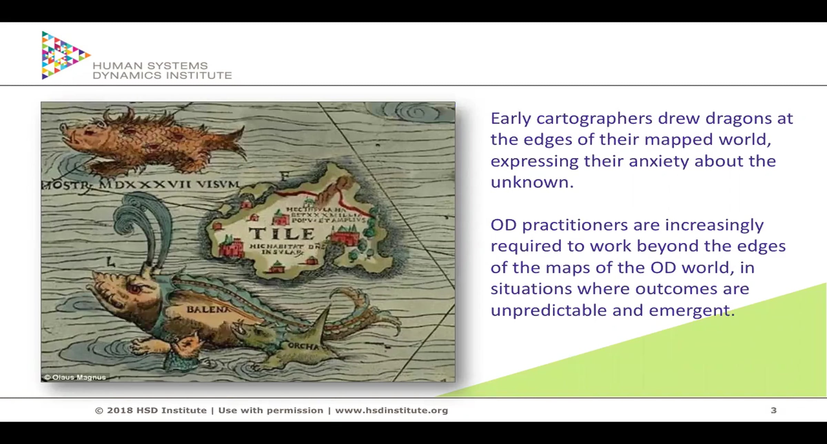Open the www.hsdinstitute.org link in the footer

click(391, 410)
